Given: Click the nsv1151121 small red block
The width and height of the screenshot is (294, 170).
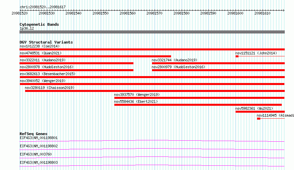Looking at the screenshot, I should pos(237,56).
